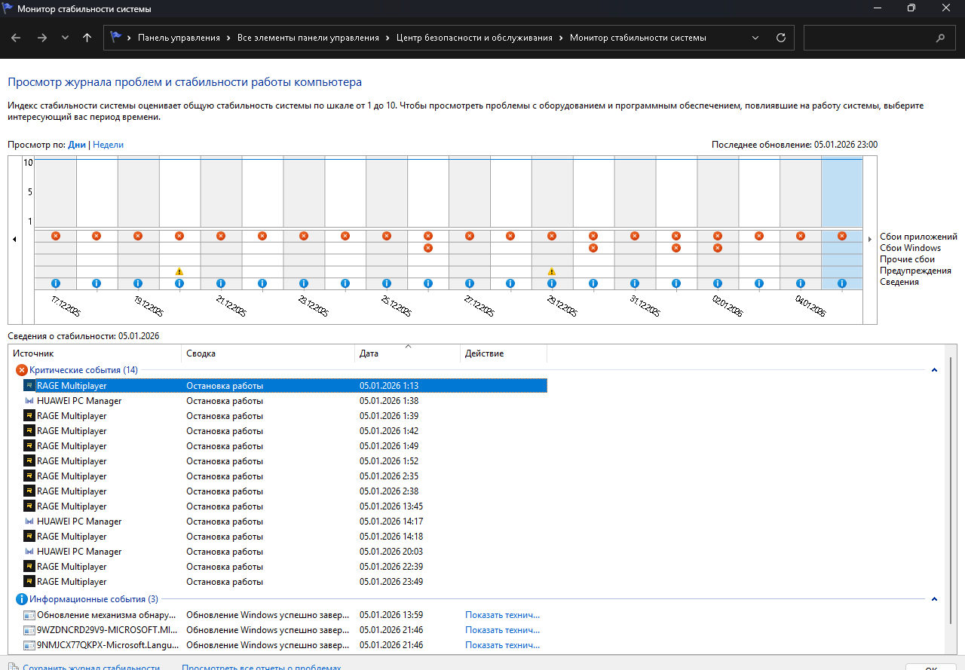Click the warning triangle icon for 20.12.2025
965x670 pixels.
coord(179,271)
